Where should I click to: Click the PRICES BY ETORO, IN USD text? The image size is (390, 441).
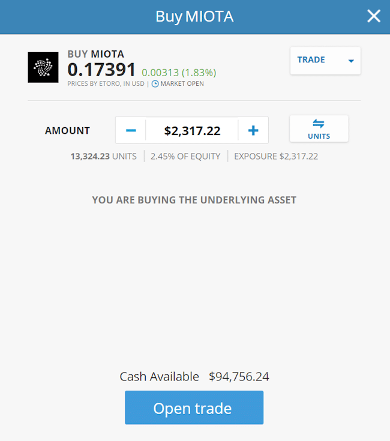pyautogui.click(x=106, y=84)
